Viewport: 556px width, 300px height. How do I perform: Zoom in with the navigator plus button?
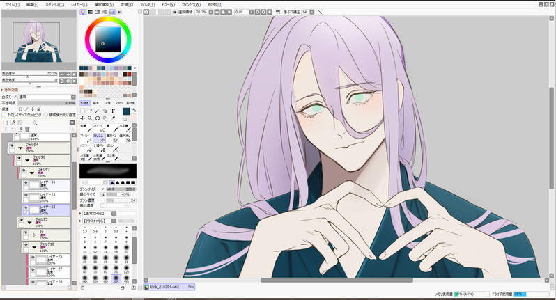pyautogui.click(x=68, y=74)
